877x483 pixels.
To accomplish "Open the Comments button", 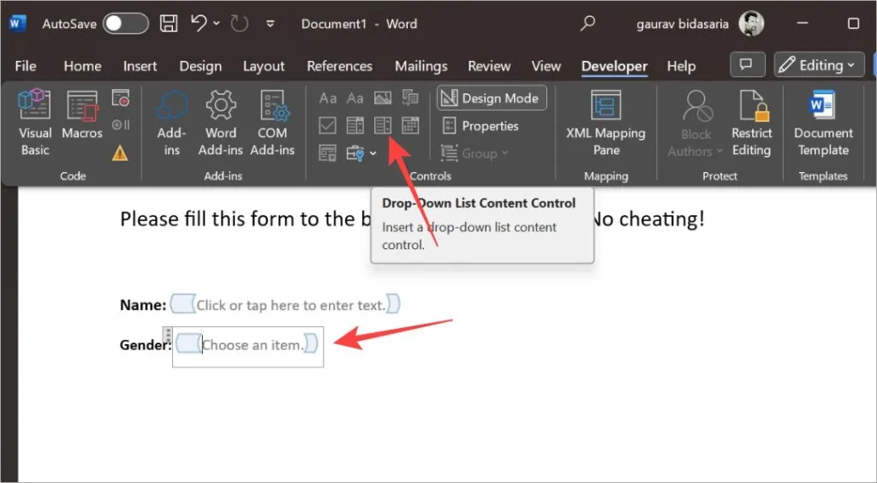I will coord(747,65).
